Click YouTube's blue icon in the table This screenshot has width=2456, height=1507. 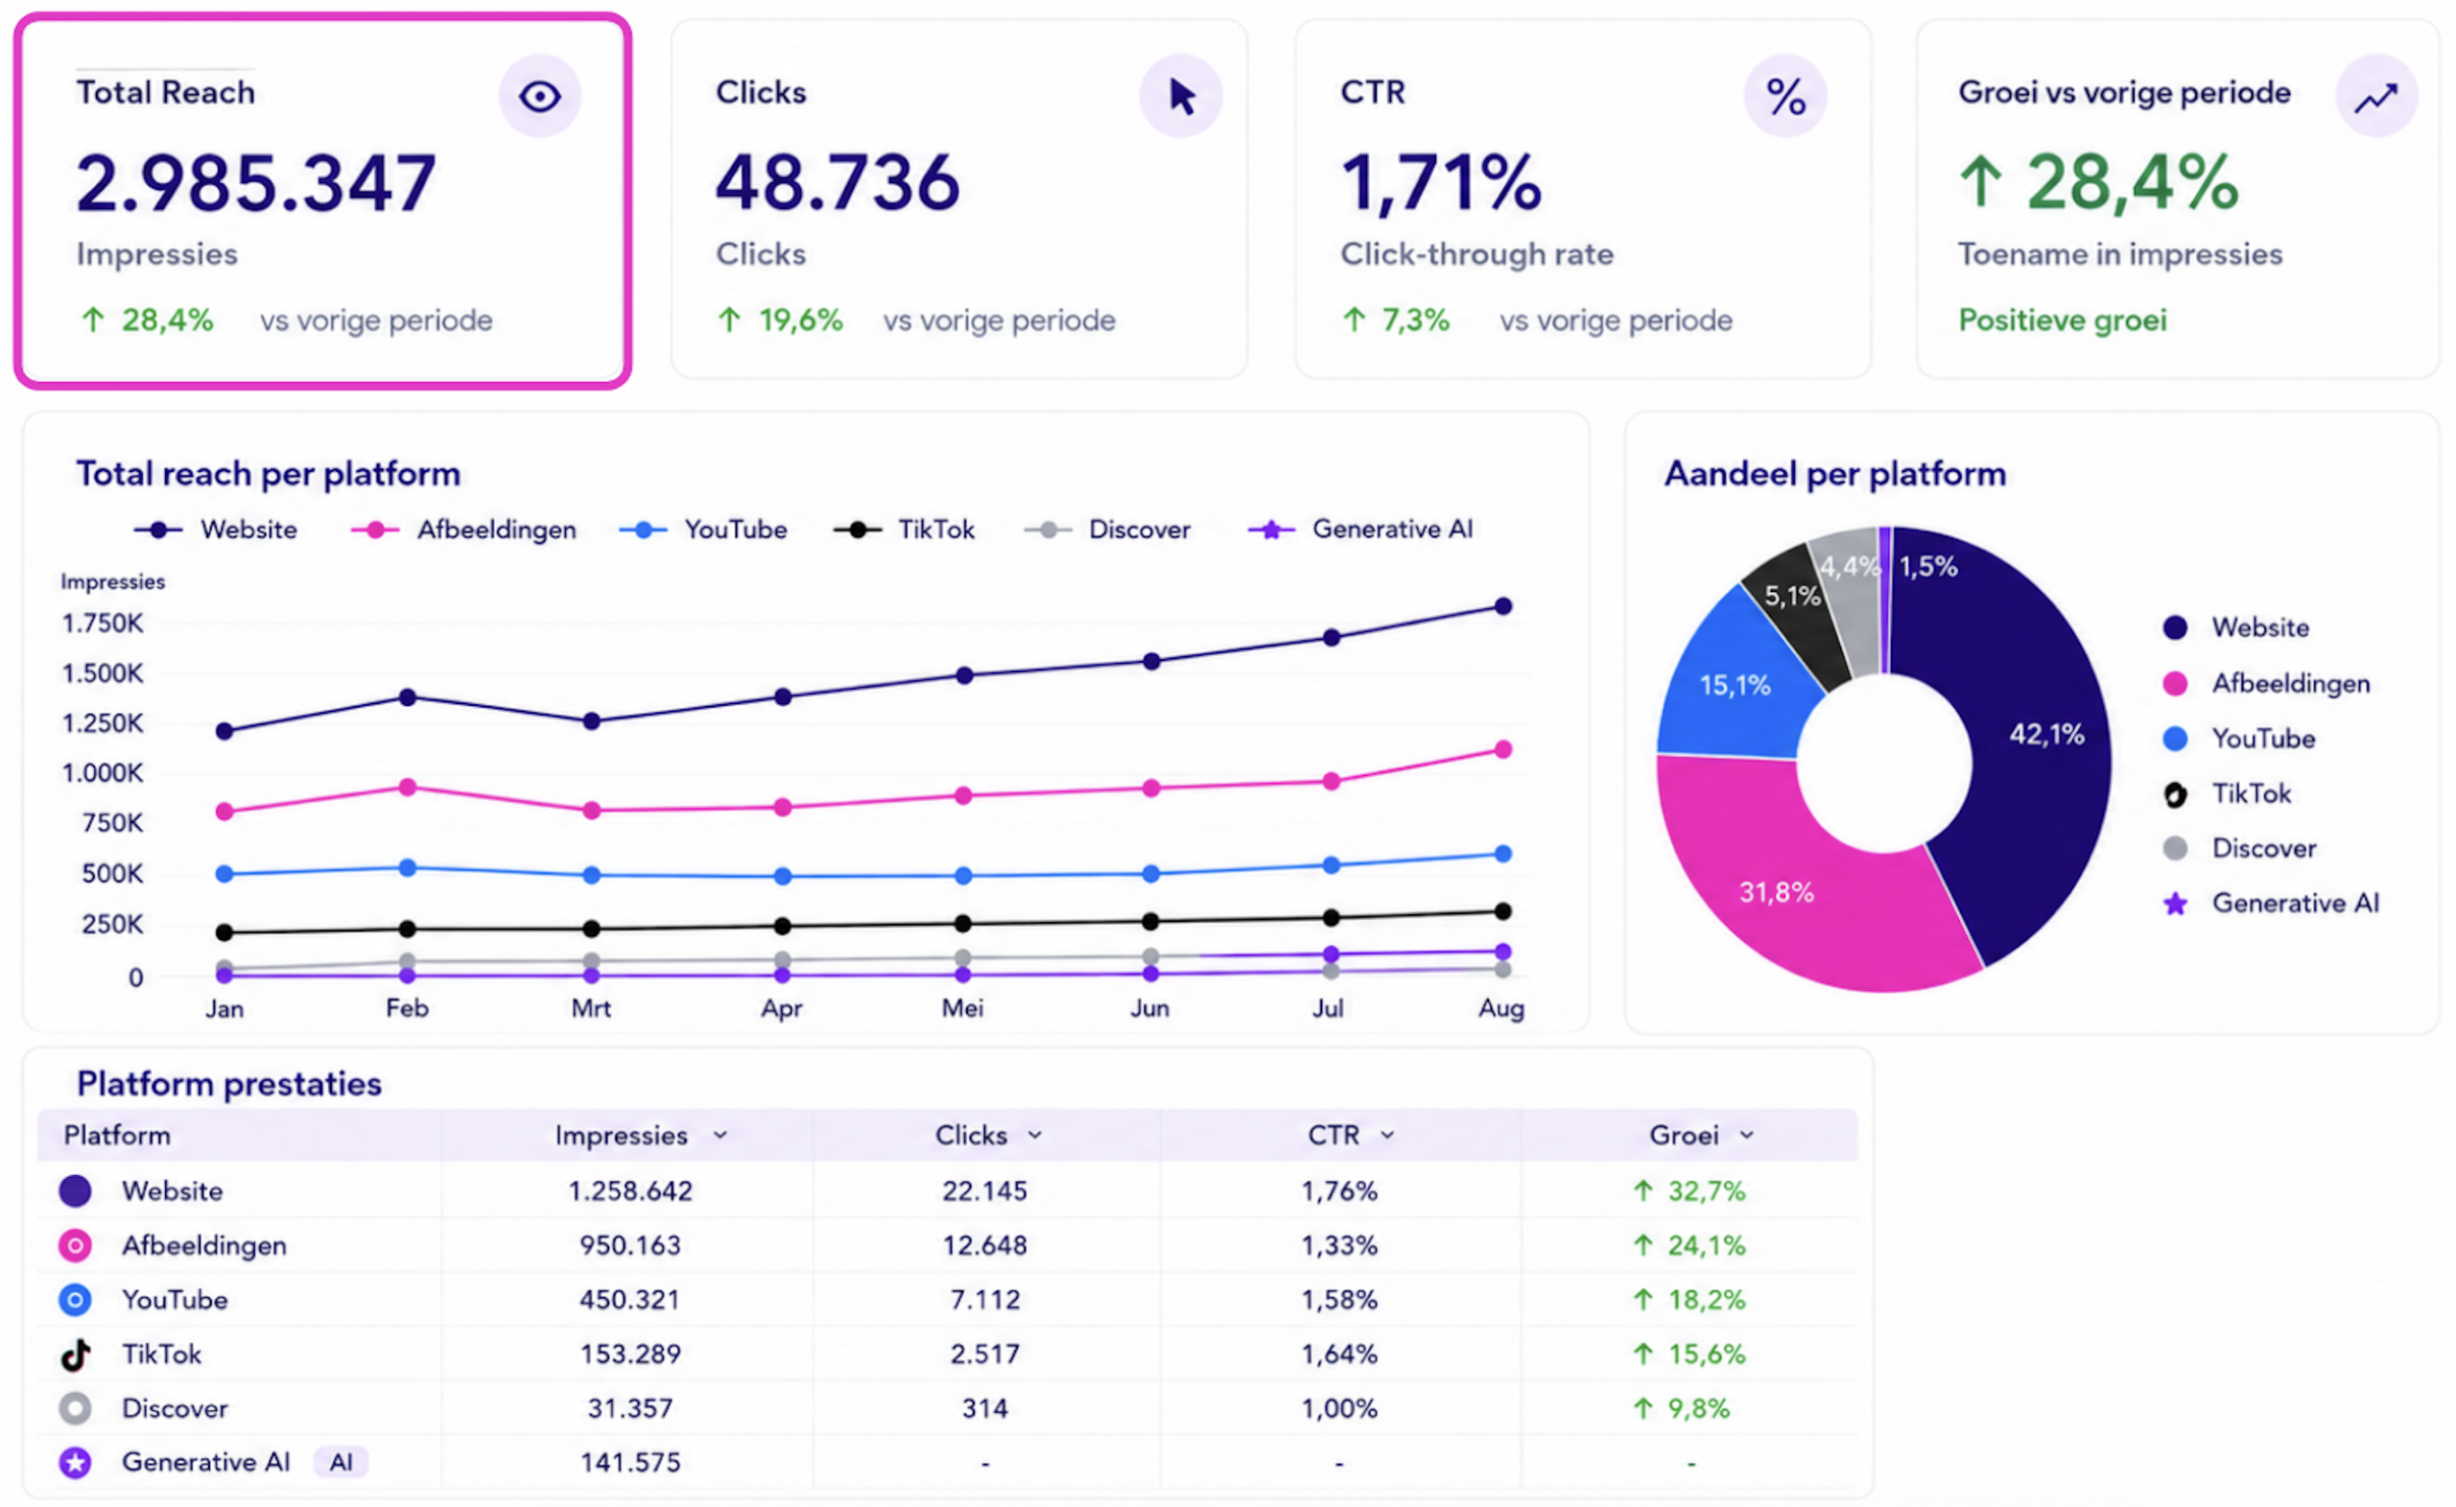pos(76,1300)
